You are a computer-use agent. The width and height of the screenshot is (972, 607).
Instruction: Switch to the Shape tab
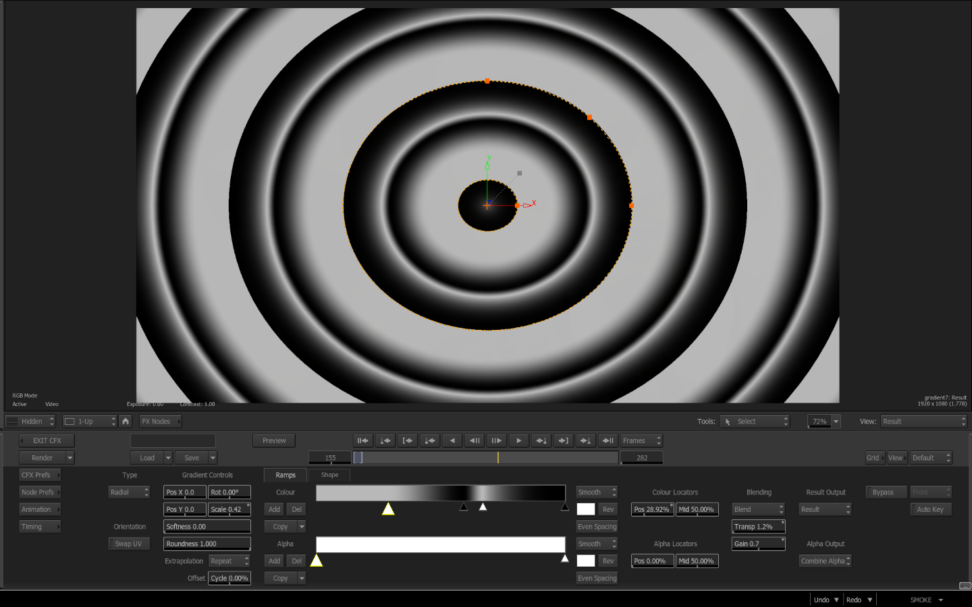[329, 475]
